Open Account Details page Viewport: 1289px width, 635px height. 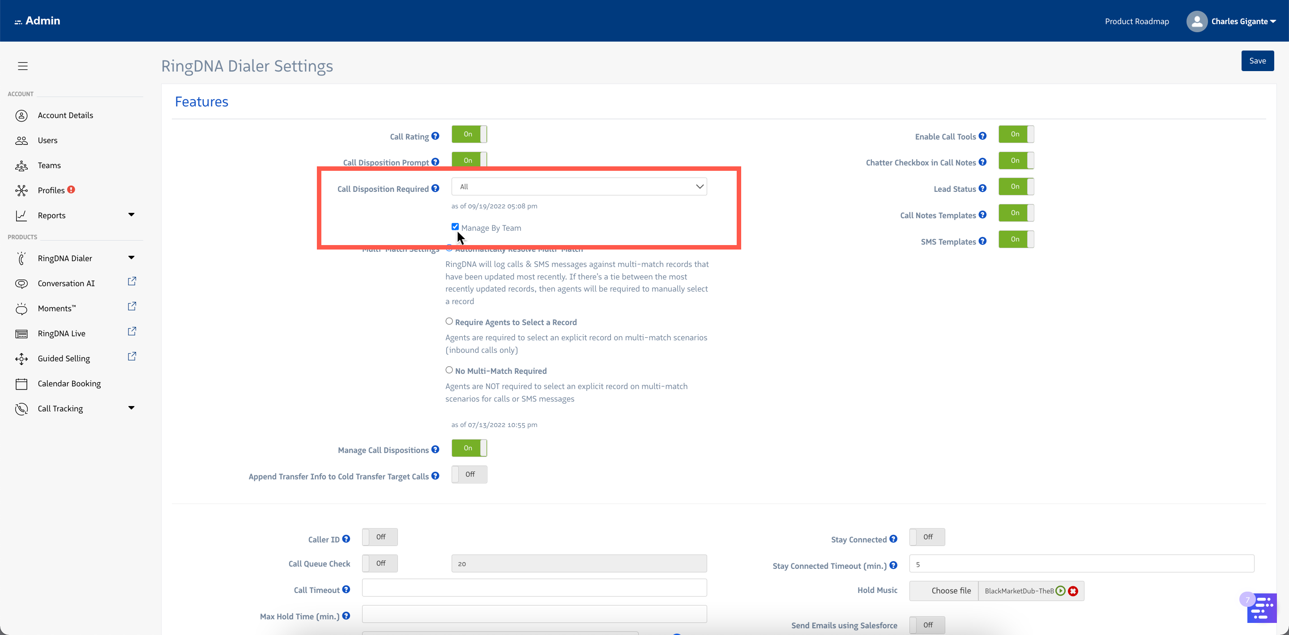65,115
